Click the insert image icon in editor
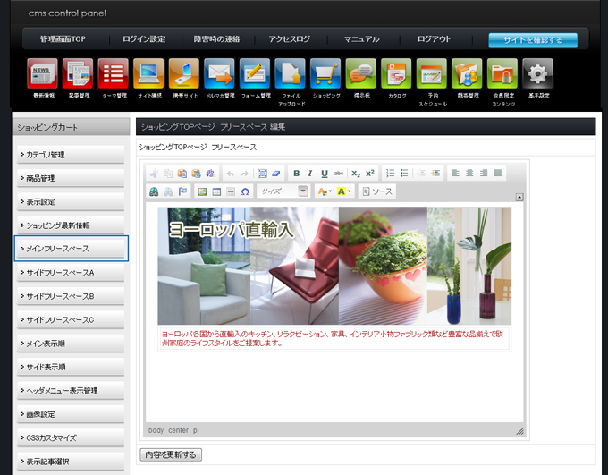This screenshot has width=608, height=475. 203,191
